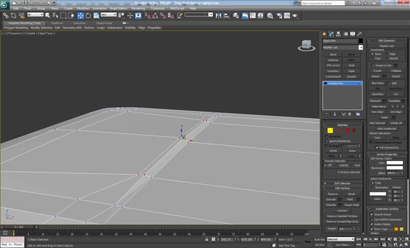Click the Hide Unselected button
This screenshot has width=410, height=248.
pyautogui.click(x=387, y=129)
